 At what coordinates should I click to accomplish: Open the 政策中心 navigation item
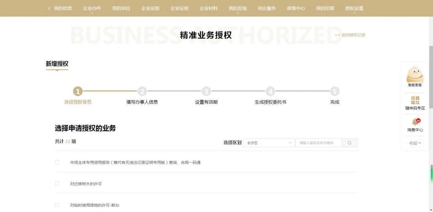click(x=296, y=9)
